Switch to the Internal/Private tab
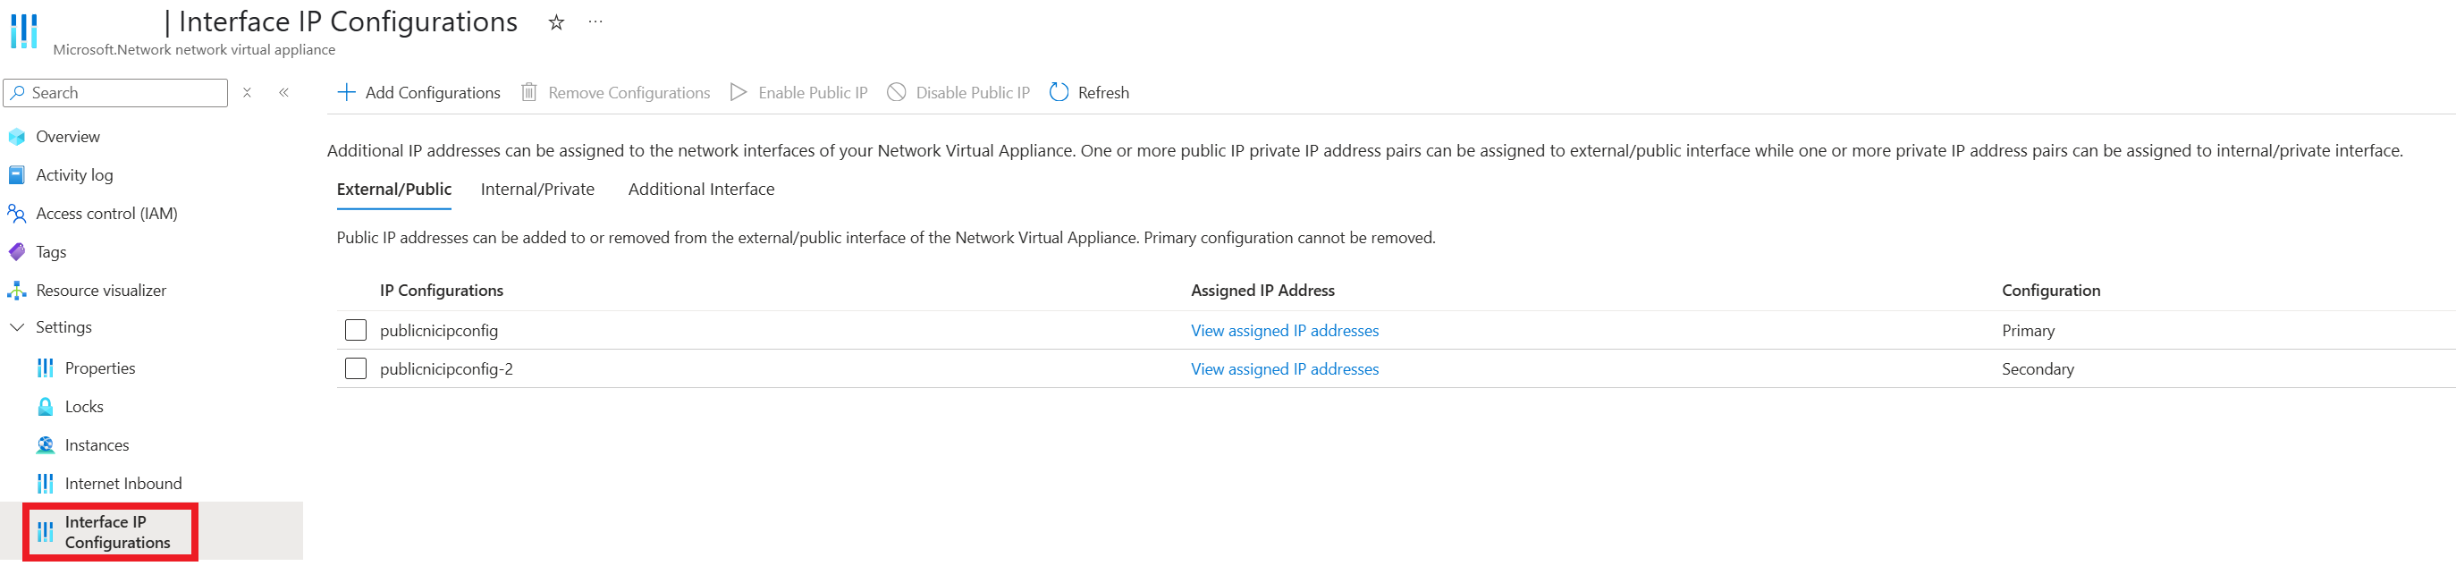 (x=537, y=190)
